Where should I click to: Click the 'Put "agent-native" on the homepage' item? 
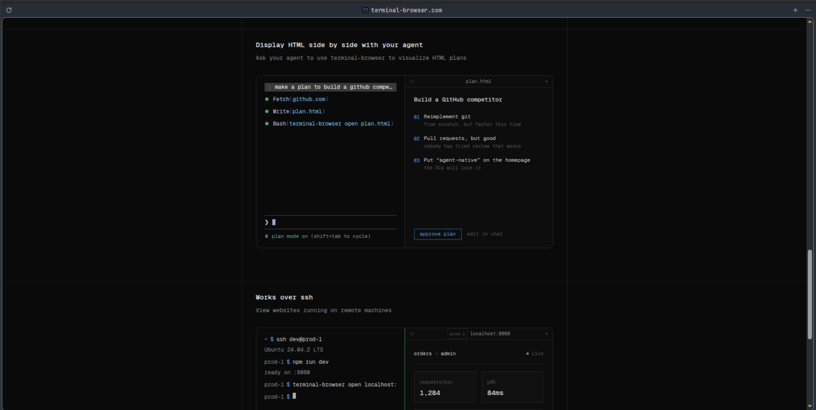click(477, 160)
